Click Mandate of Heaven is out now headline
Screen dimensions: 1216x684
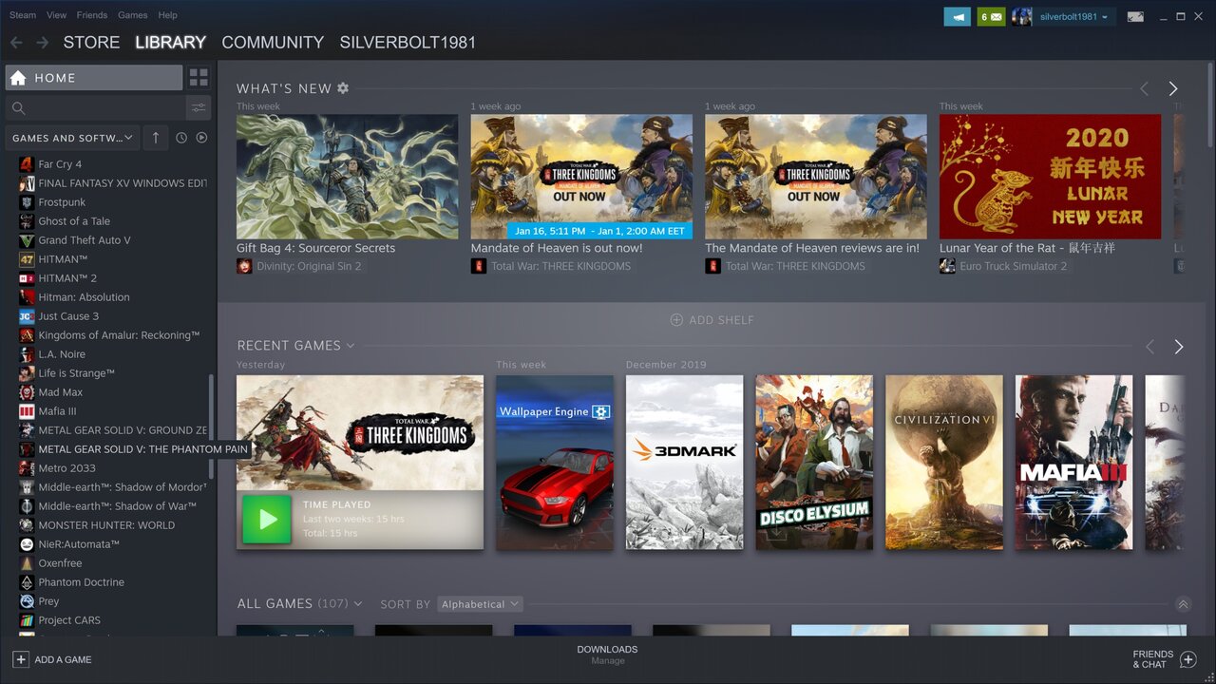(557, 248)
